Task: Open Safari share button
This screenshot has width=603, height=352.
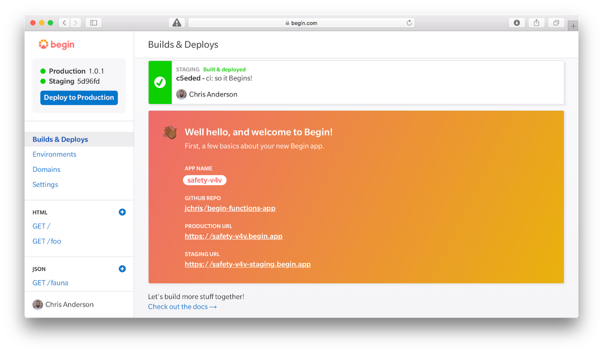Action: point(536,23)
